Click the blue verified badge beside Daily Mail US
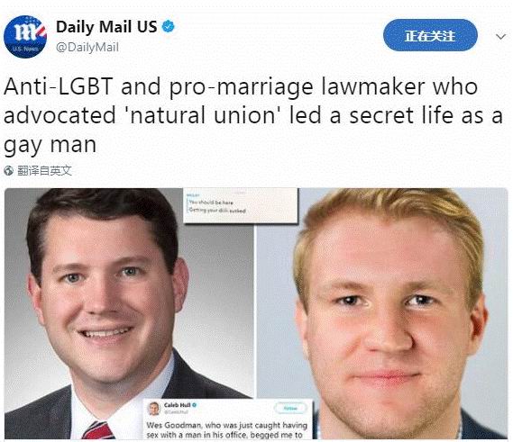 point(169,26)
